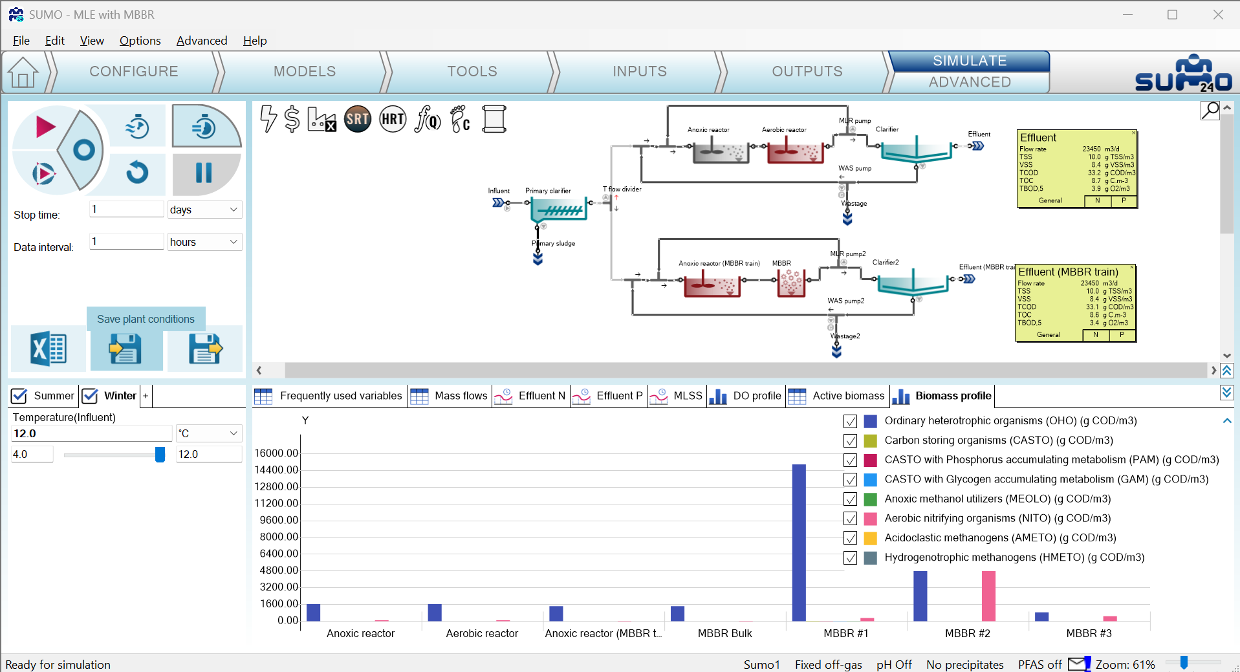Click the Save plant conditions disk icon

[125, 349]
